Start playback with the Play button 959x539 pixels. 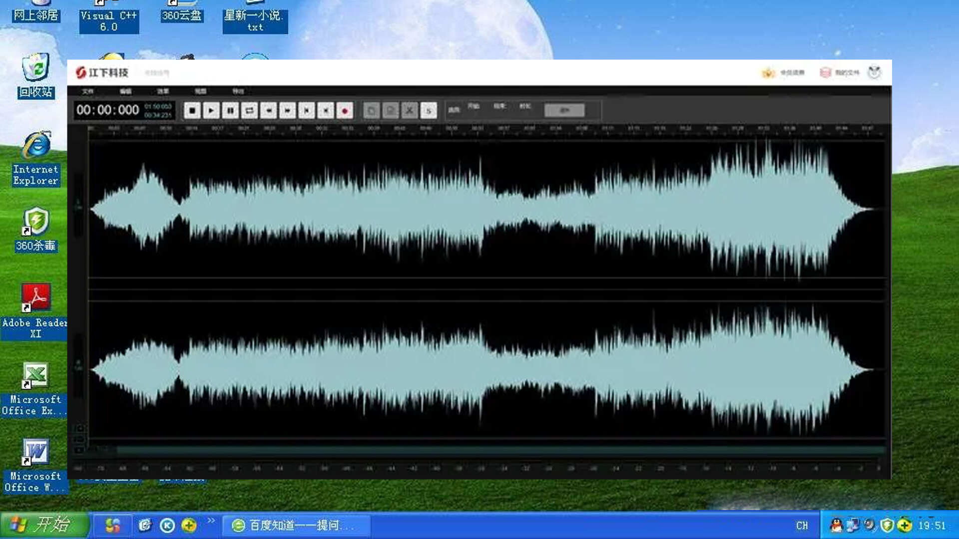211,110
